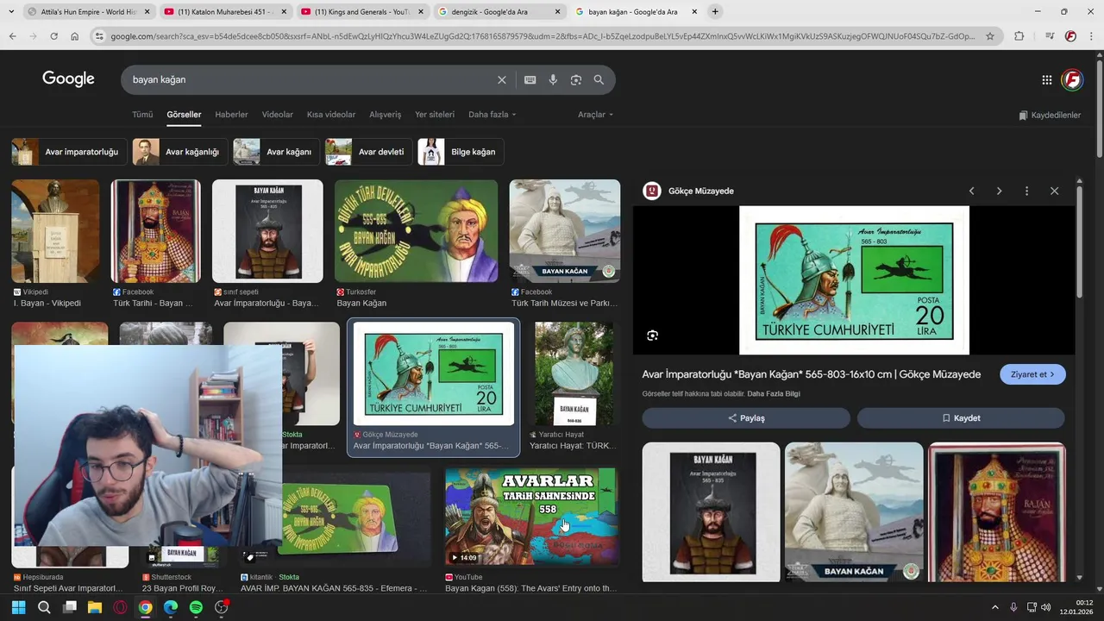Reload the current page
1104x621 pixels.
pyautogui.click(x=53, y=36)
